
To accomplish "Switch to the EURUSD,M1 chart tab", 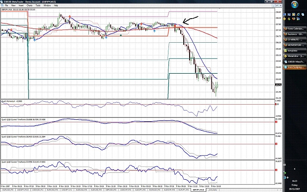I will tap(8, 190).
